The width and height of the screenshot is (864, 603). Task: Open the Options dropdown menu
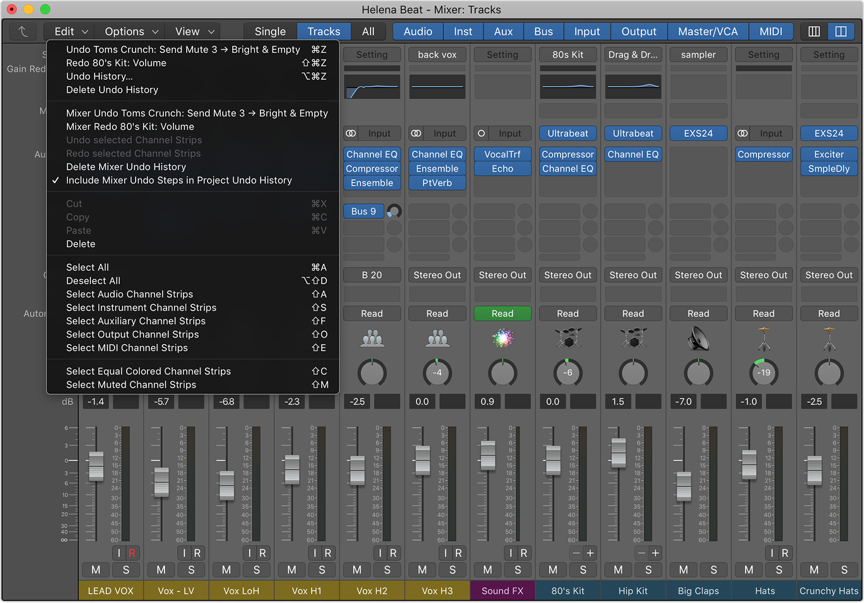pos(131,32)
